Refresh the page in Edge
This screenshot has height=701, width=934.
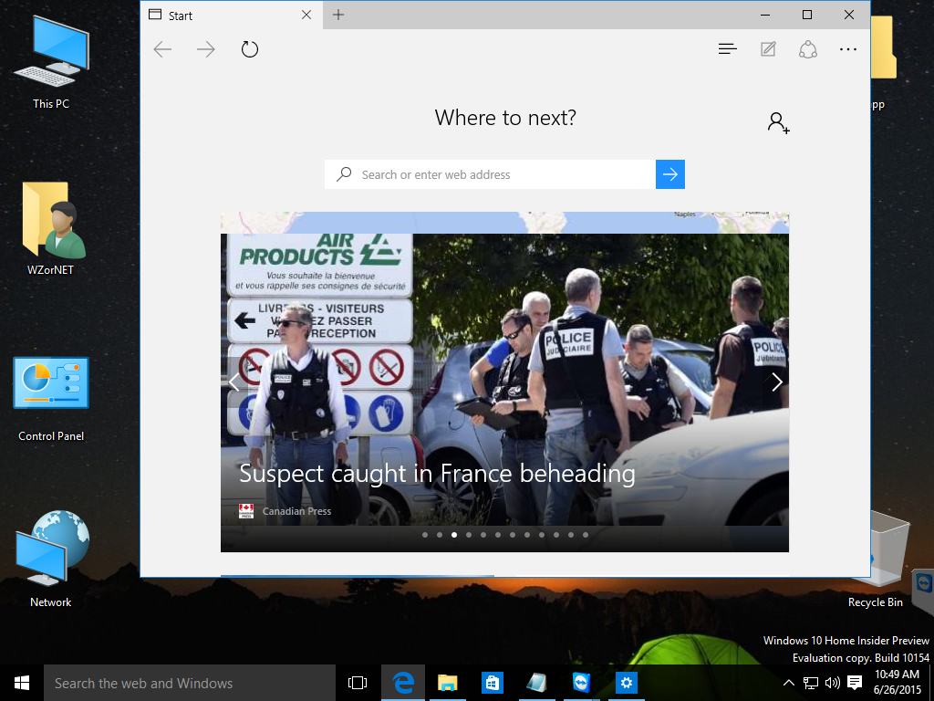tap(250, 49)
